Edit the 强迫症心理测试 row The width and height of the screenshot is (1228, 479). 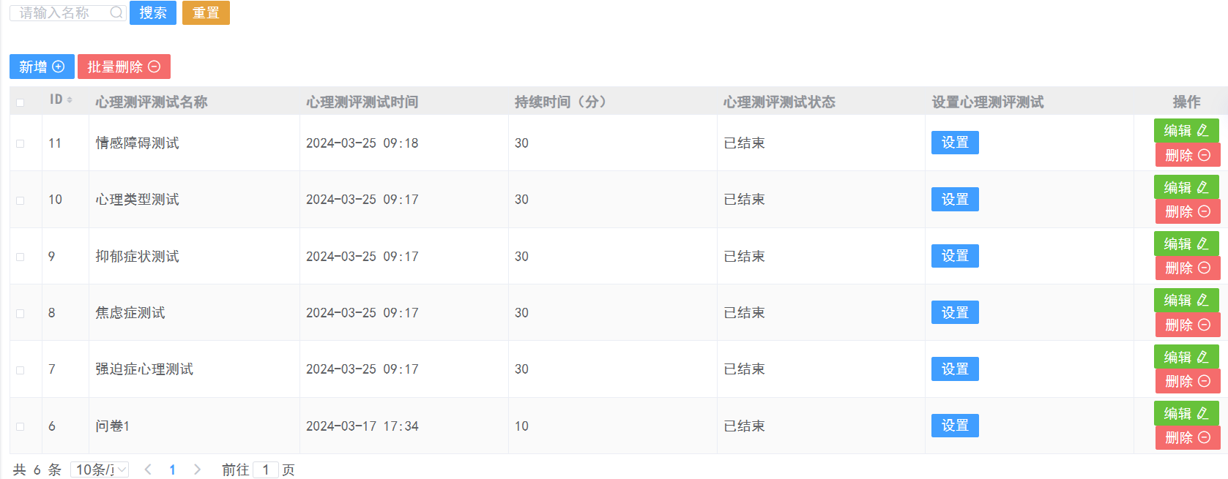pos(1186,358)
